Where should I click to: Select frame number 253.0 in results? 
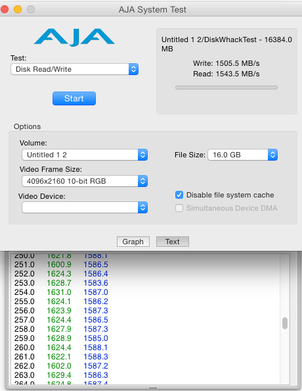pos(24,283)
